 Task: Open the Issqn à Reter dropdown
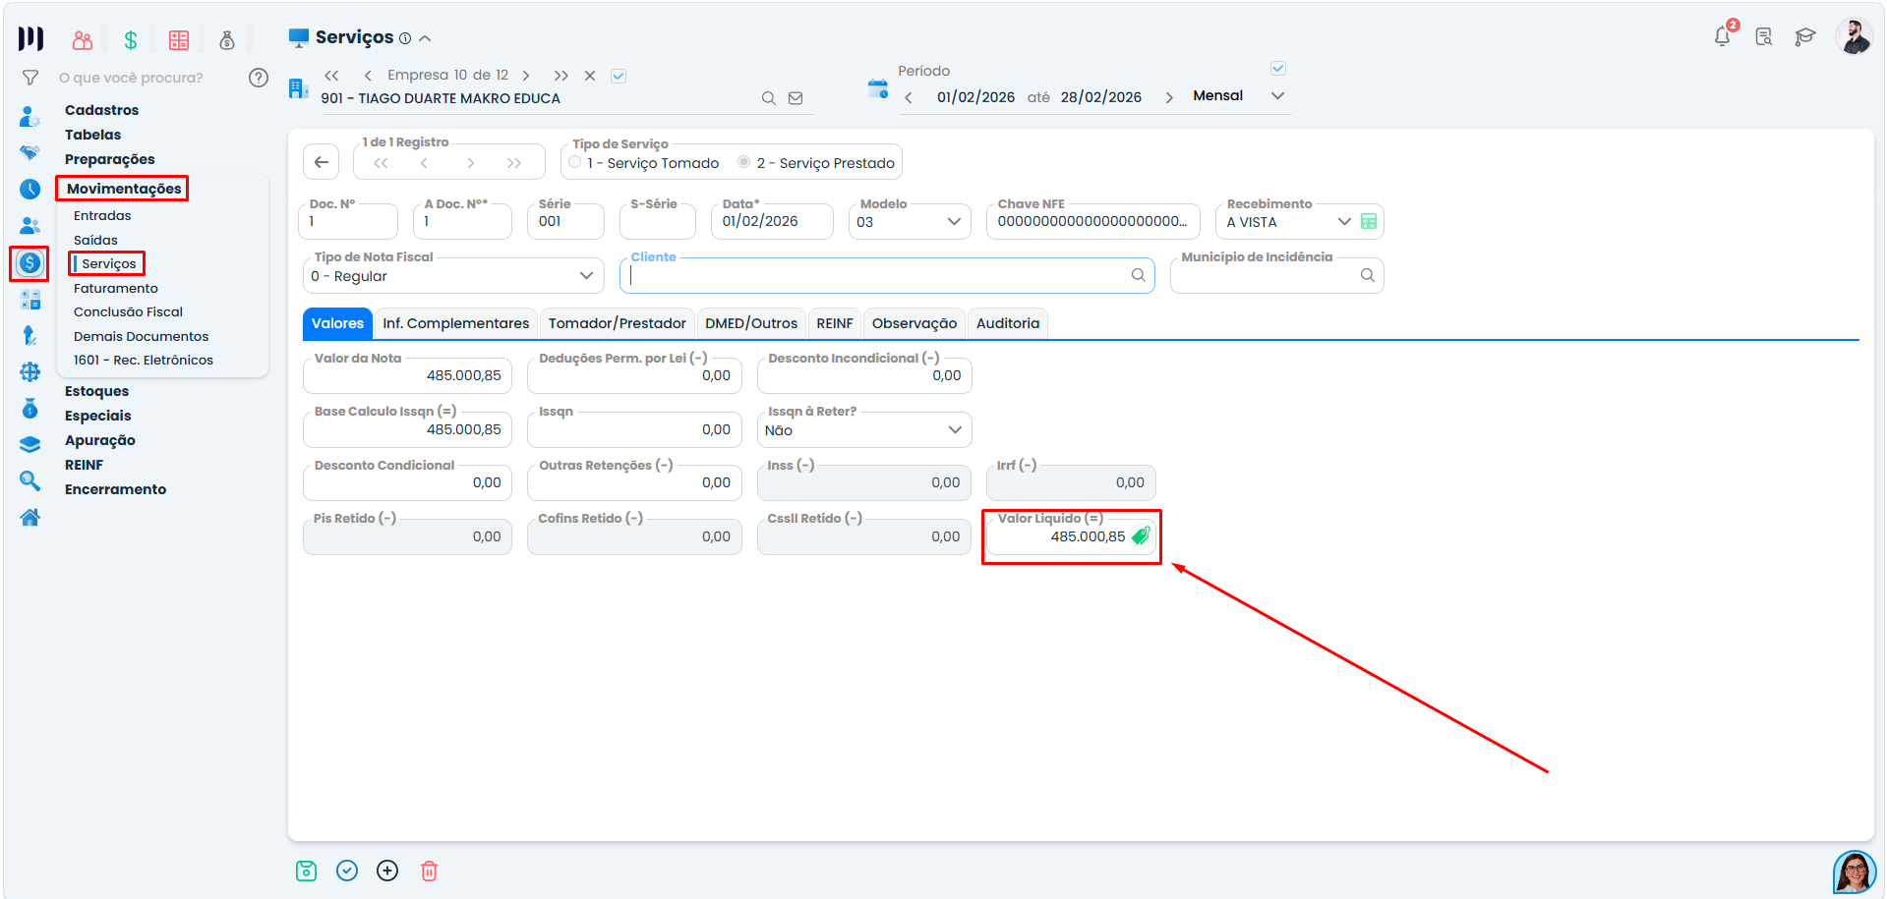[x=865, y=430]
